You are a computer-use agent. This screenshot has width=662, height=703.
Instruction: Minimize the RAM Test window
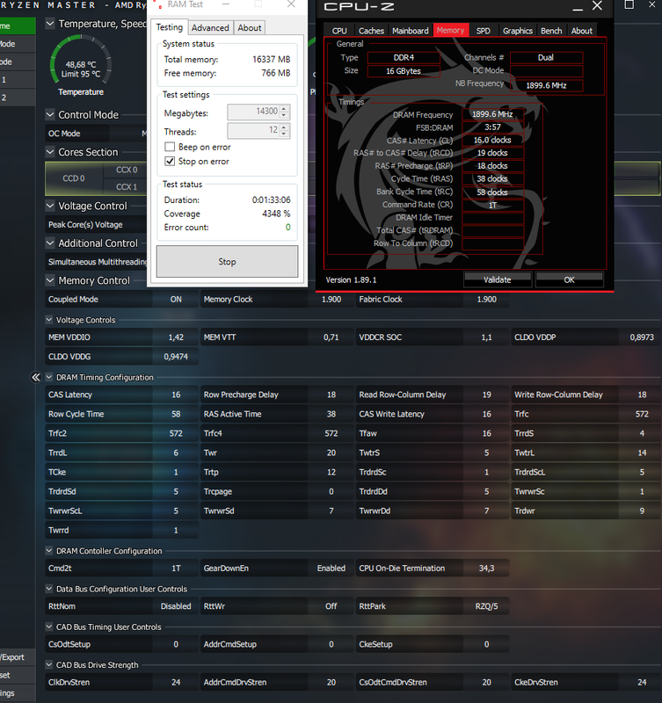click(226, 4)
